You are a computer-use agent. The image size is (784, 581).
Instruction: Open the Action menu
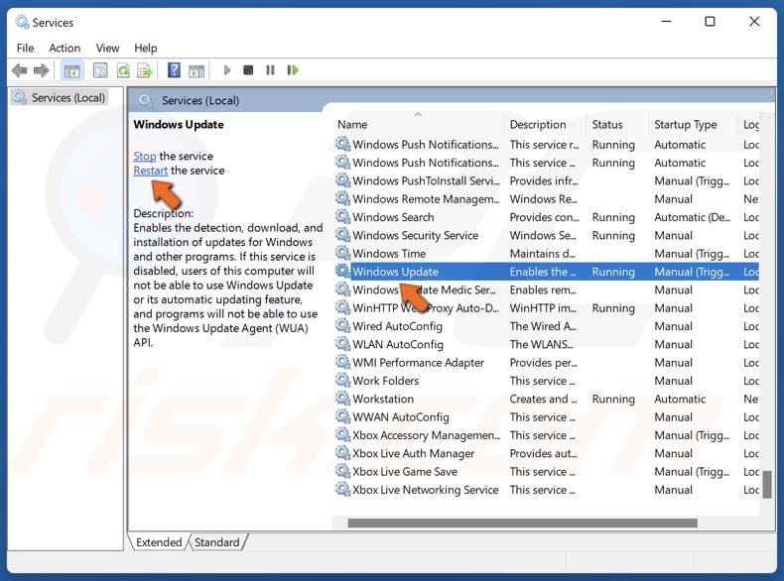[x=65, y=48]
